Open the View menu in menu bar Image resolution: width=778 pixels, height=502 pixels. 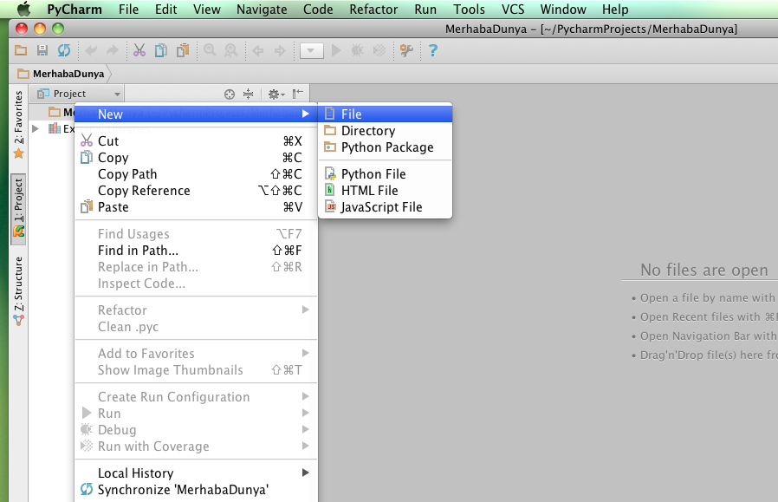click(x=207, y=9)
